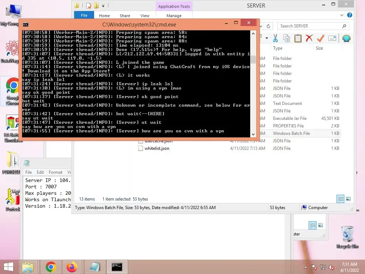Click the Cut scissors icon in SERVER toolbar
The image size is (365, 274).
[x=276, y=38]
